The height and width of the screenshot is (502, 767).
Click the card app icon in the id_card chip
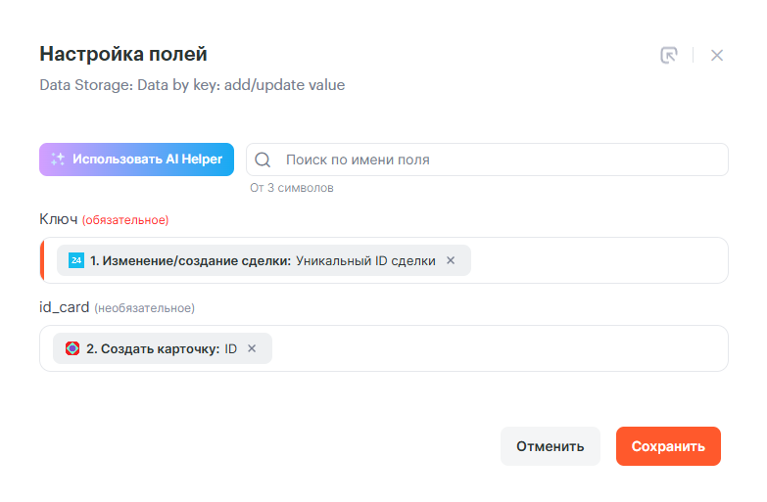(x=72, y=348)
